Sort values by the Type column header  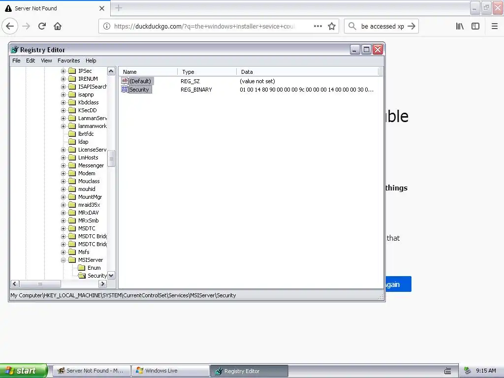pyautogui.click(x=207, y=72)
